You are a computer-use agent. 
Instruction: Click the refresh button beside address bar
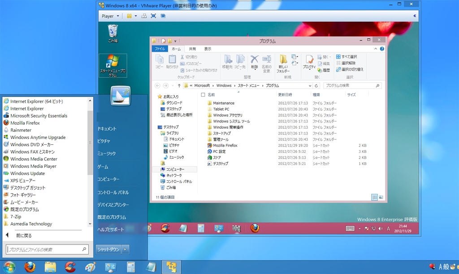317,85
